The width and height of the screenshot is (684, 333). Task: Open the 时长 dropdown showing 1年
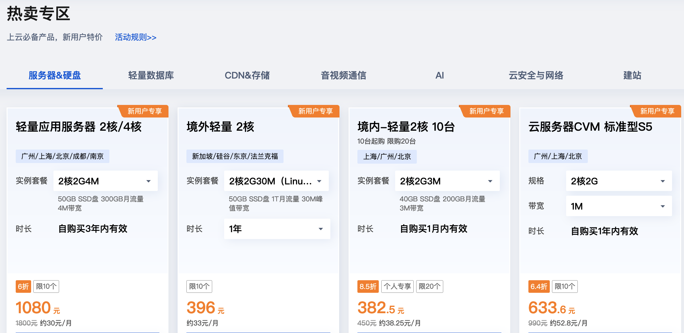[x=276, y=229]
